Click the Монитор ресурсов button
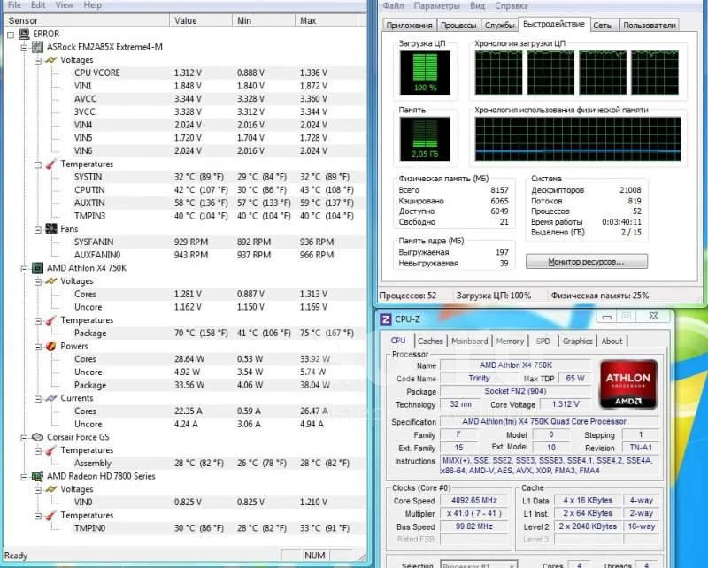The image size is (708, 568). click(x=587, y=262)
